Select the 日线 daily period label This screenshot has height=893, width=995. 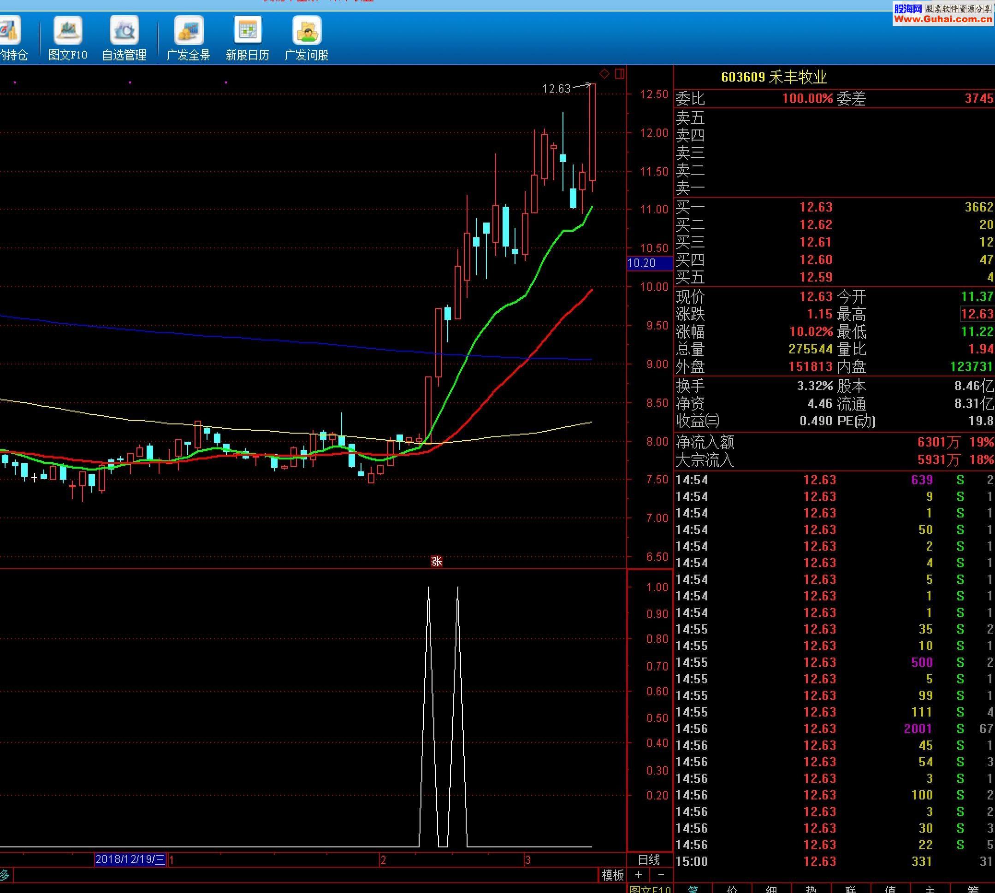(648, 860)
